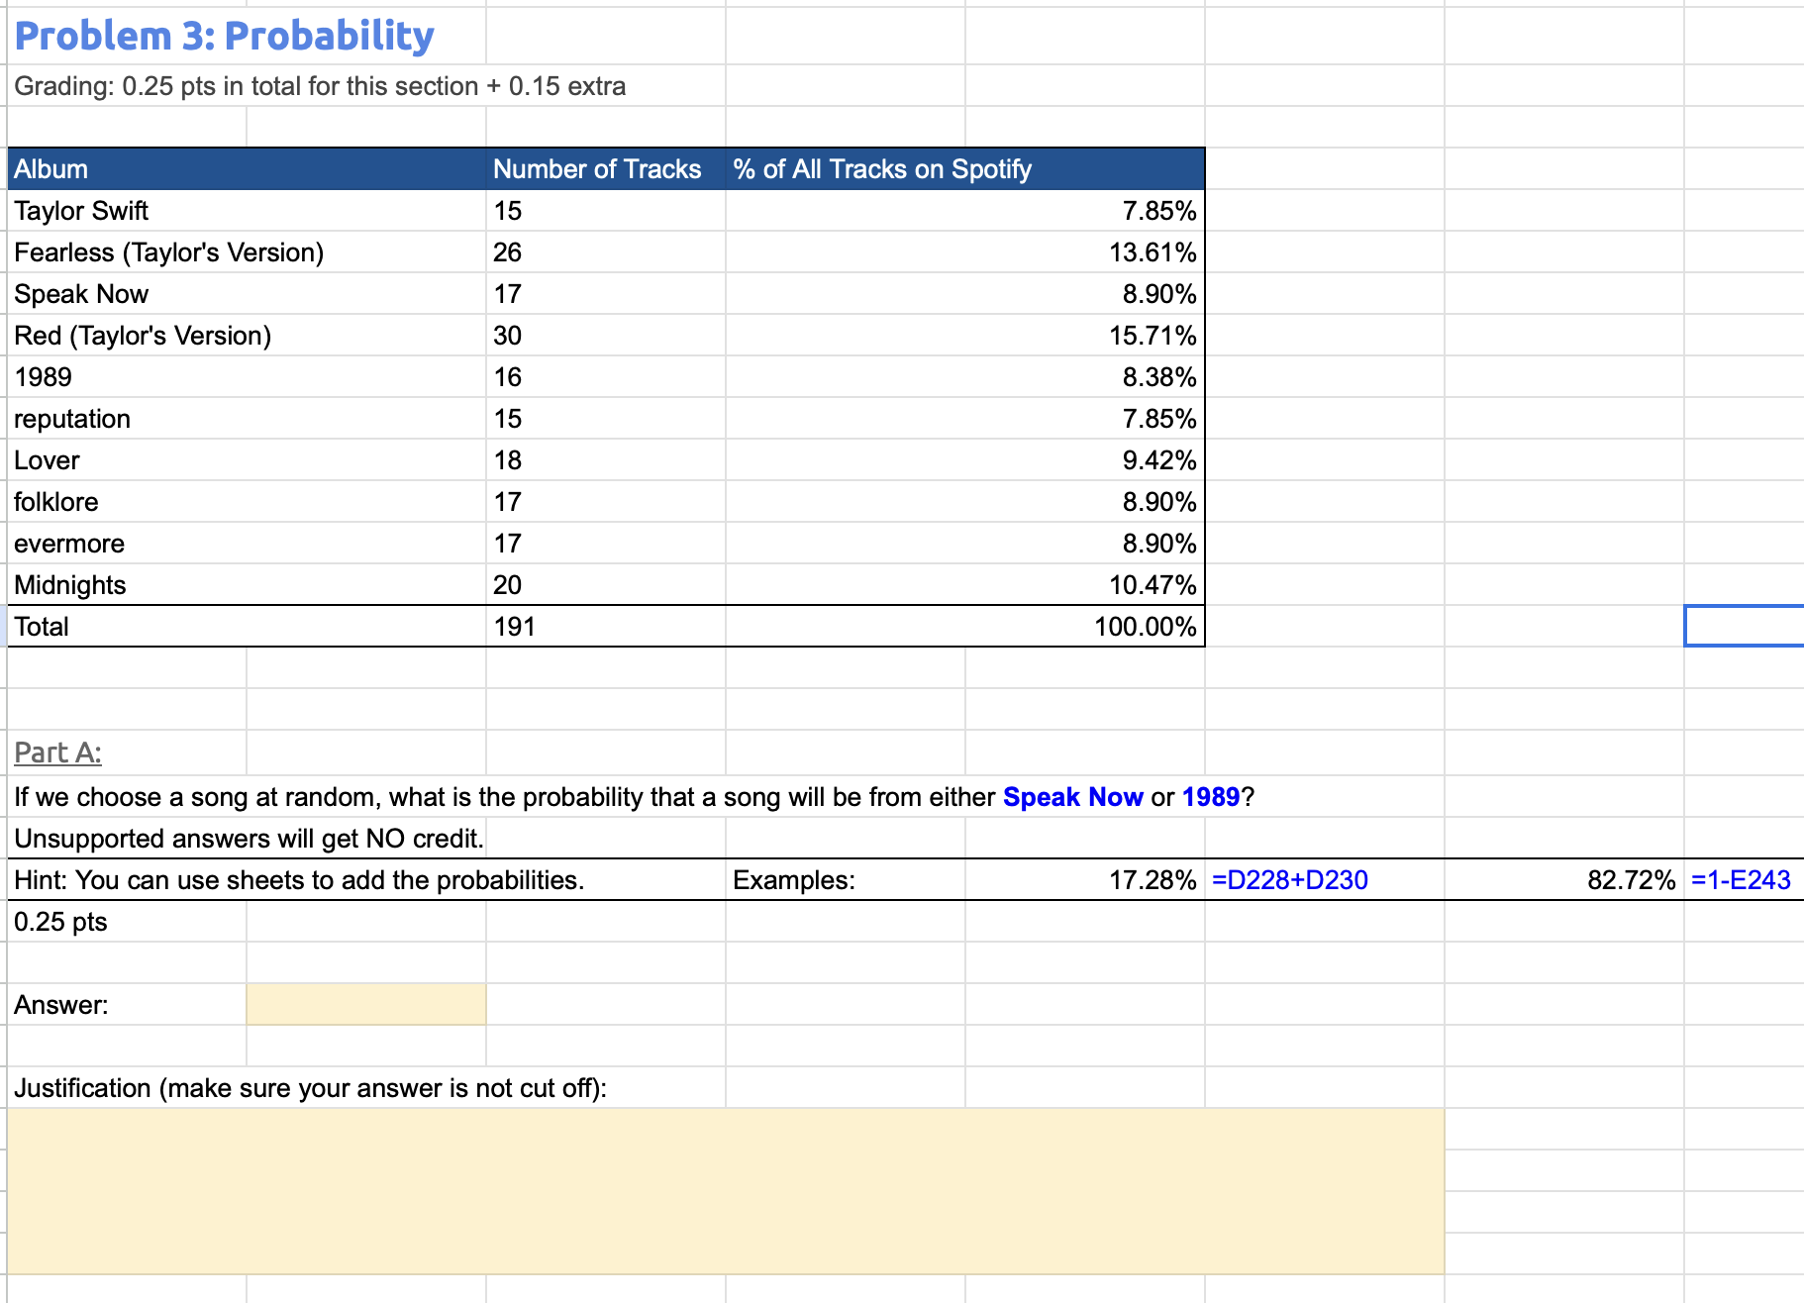Click the 10.47% cell for Midnights
The image size is (1804, 1303).
[x=965, y=585]
